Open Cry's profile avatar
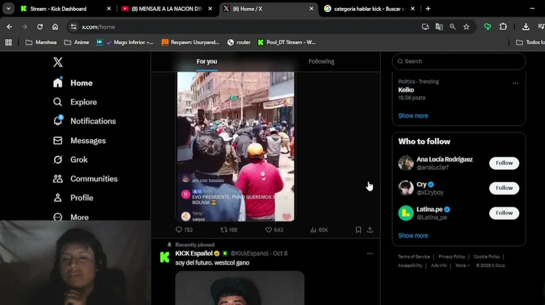545x305 pixels. click(x=406, y=188)
